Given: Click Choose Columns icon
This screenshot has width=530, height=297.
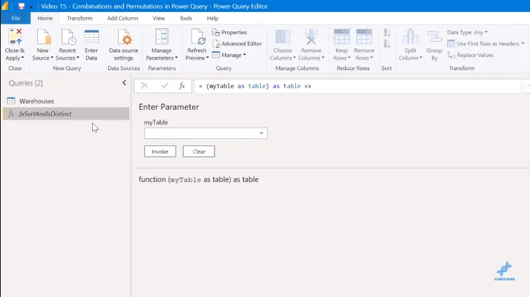Looking at the screenshot, I should coord(283,36).
